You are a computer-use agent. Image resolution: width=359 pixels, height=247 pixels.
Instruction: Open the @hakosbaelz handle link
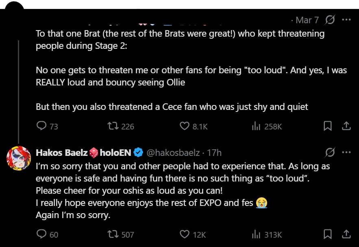[173, 153]
